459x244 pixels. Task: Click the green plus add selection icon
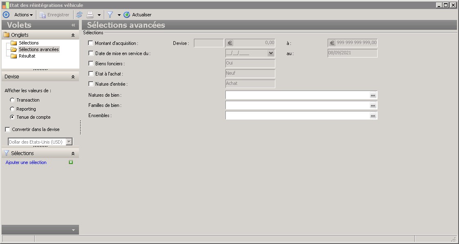click(x=71, y=162)
